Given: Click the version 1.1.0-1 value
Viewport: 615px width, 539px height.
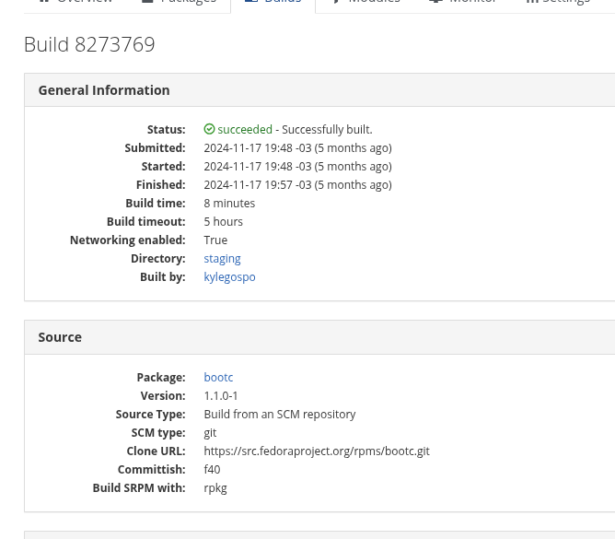Looking at the screenshot, I should click(221, 396).
